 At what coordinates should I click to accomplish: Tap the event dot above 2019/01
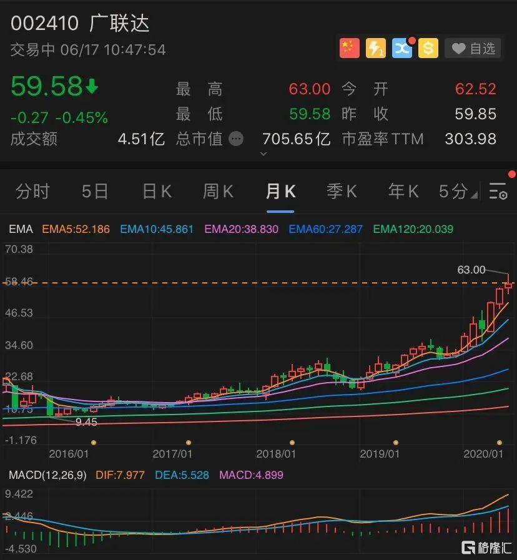tap(395, 443)
